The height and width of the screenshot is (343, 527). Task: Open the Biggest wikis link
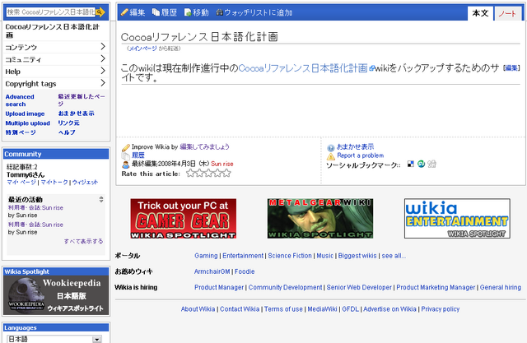tap(357, 256)
